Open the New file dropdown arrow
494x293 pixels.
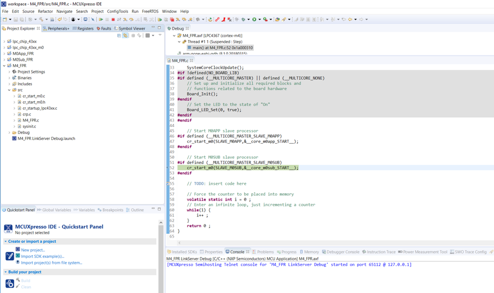click(x=10, y=19)
